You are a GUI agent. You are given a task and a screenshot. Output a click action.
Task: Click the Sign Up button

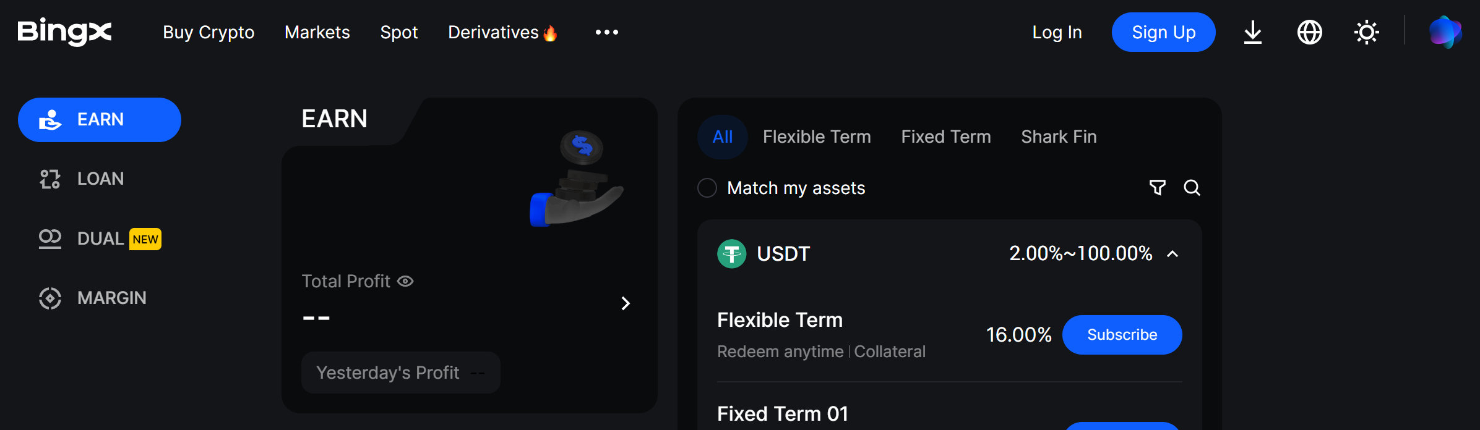click(1163, 32)
